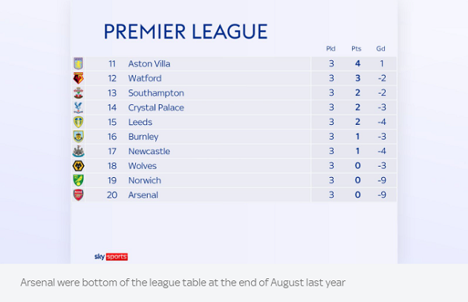Select the Aston Villa team name
The width and height of the screenshot is (468, 302).
point(149,64)
